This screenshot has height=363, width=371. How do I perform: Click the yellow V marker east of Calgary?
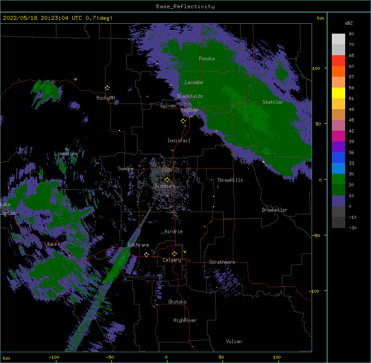pyautogui.click(x=185, y=252)
